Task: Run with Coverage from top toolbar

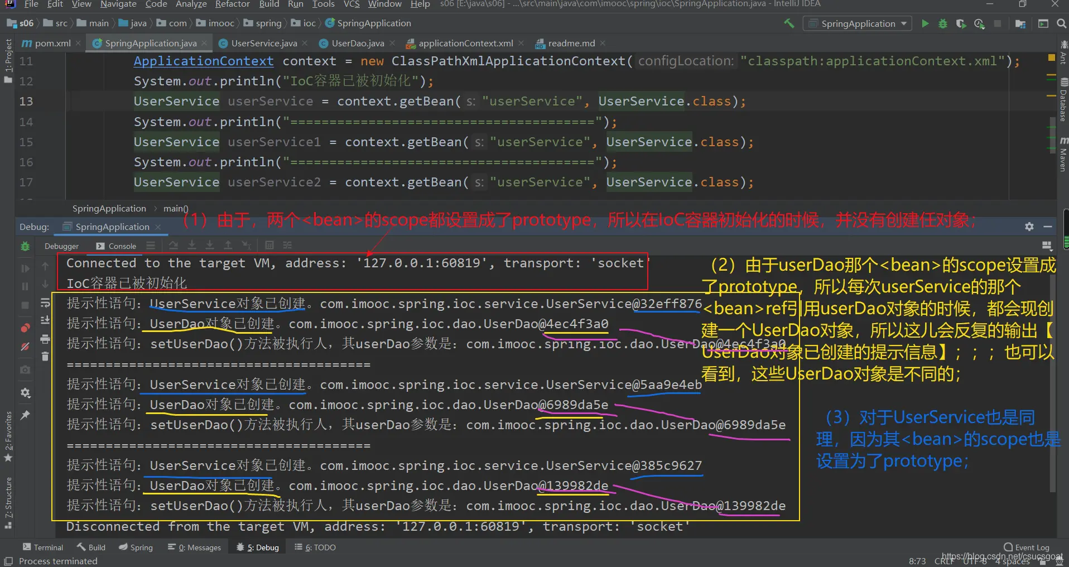Action: (x=961, y=23)
